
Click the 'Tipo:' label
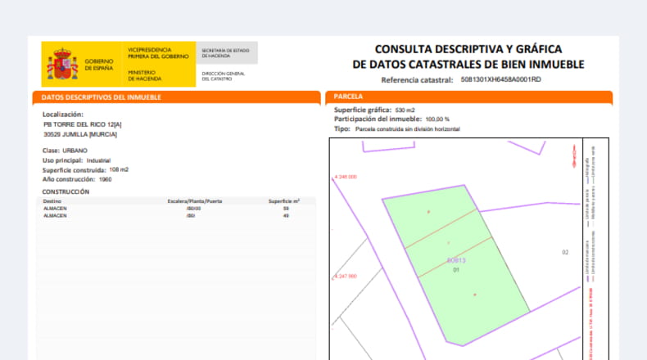(342, 128)
